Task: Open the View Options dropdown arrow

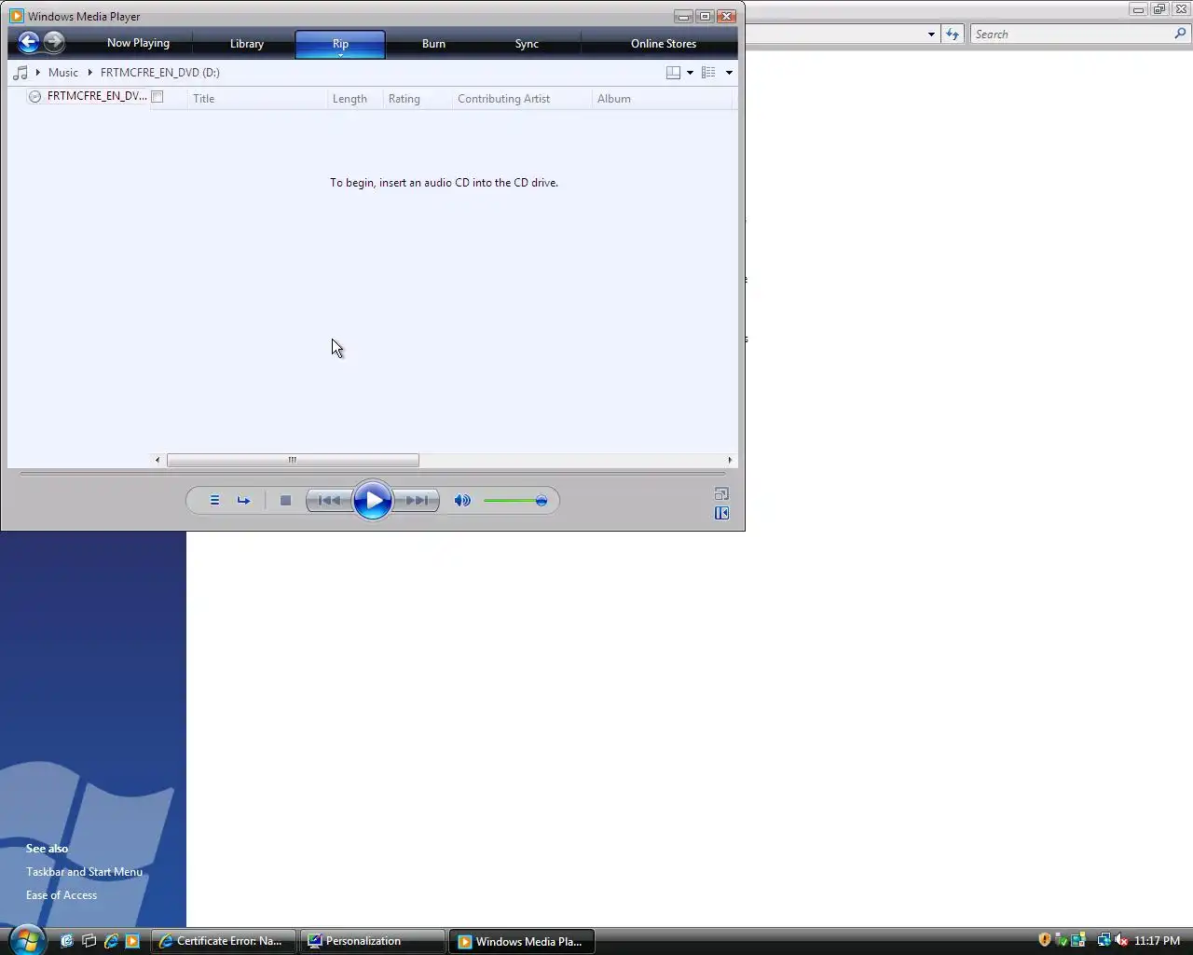Action: [729, 73]
